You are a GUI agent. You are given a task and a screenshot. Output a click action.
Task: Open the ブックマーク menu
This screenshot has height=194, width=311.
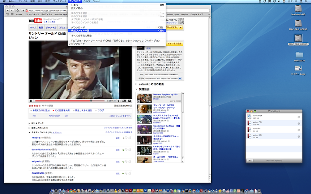point(60,1)
